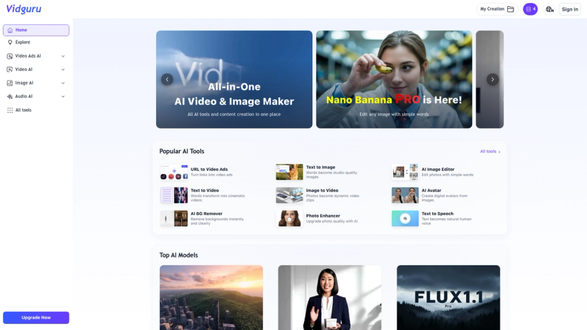
Task: Click the All tools link in Popular AI Tools
Action: pos(490,151)
